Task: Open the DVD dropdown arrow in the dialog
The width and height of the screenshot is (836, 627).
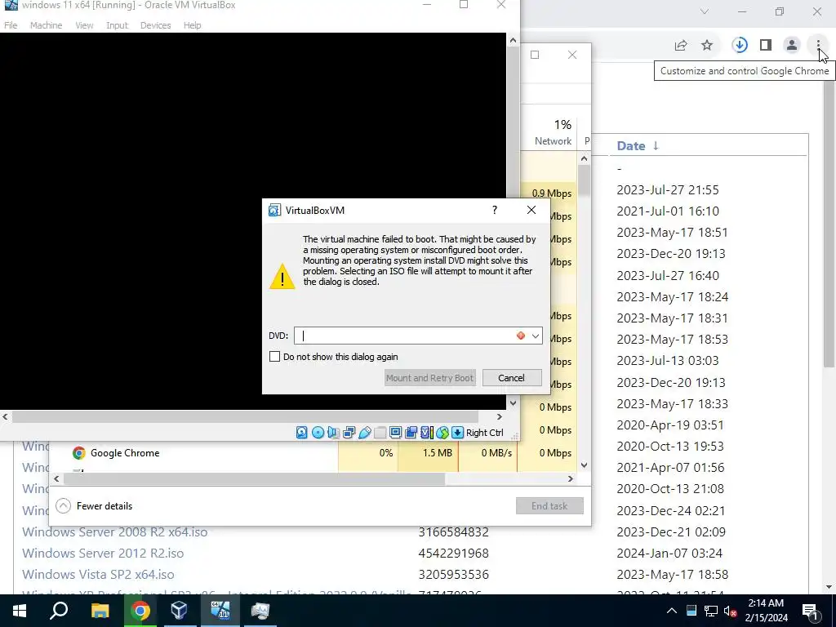Action: point(536,336)
